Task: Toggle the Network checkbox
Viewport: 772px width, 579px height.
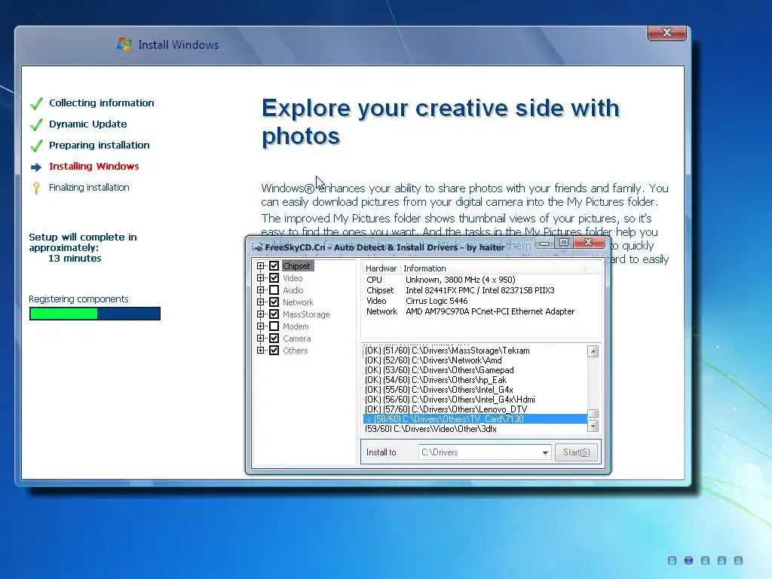Action: [x=274, y=302]
